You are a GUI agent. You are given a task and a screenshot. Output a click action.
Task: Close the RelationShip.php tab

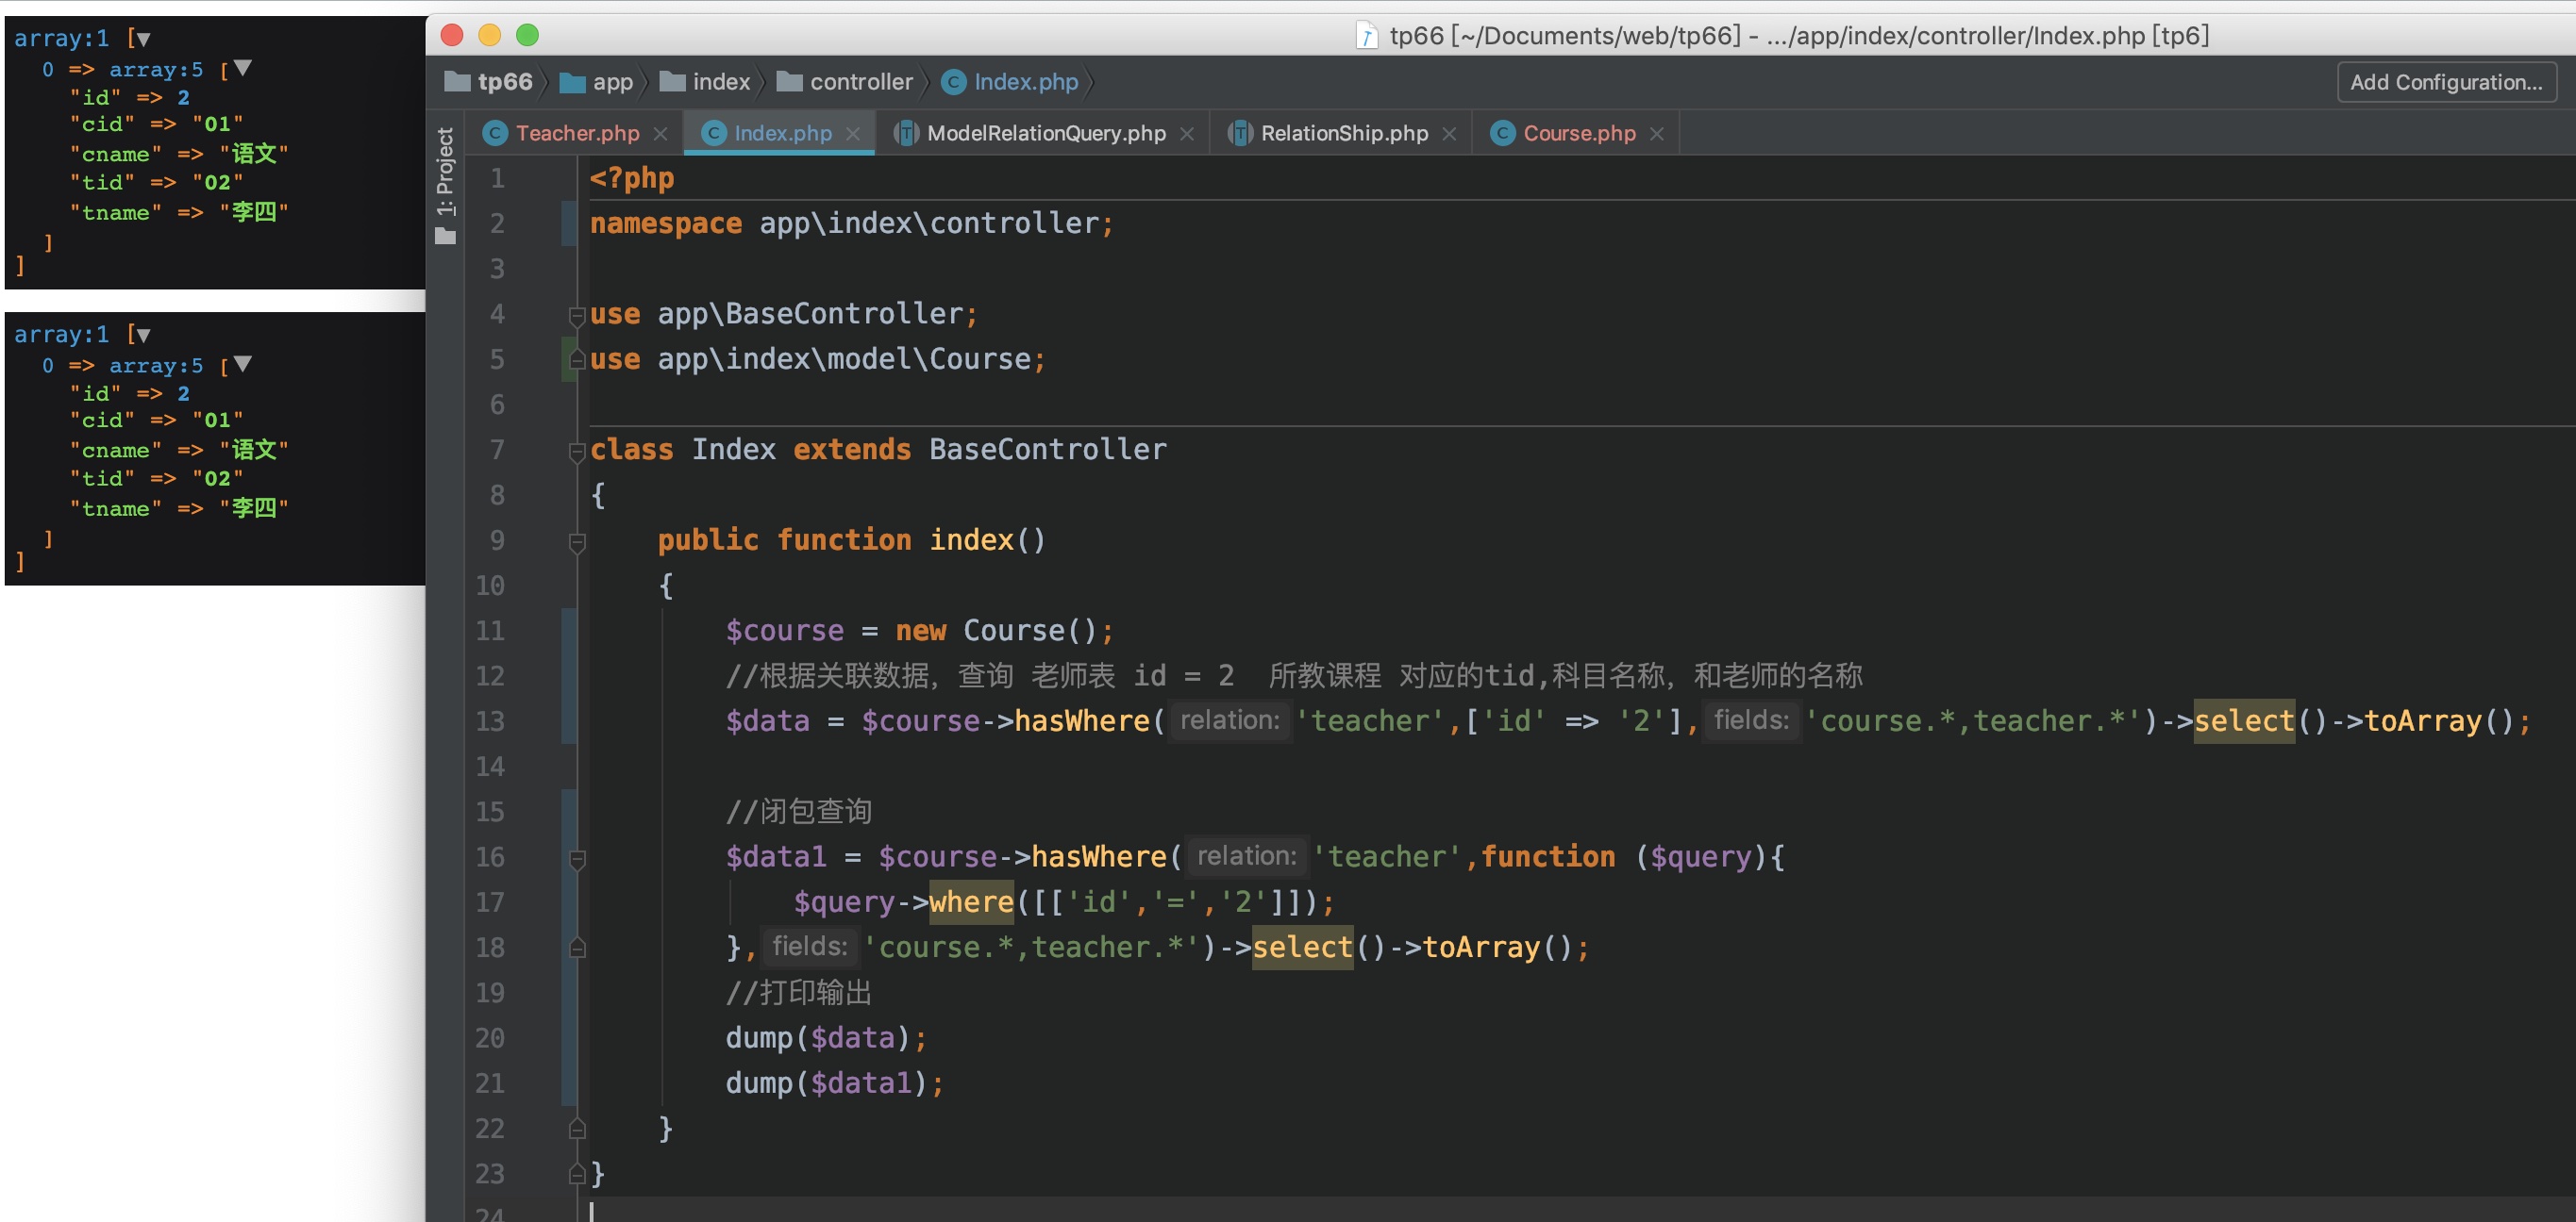[1449, 134]
